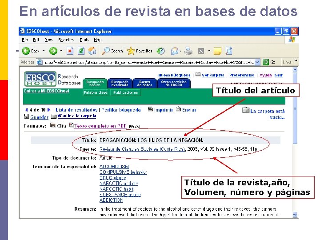Viewport: 320px width, 240px height.
Task: Switch to Bases de datos tab
Action: (145, 84)
